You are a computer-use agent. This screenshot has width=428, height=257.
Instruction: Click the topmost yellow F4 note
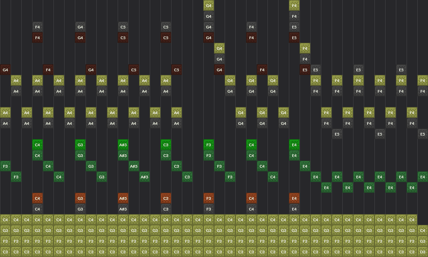tap(294, 6)
